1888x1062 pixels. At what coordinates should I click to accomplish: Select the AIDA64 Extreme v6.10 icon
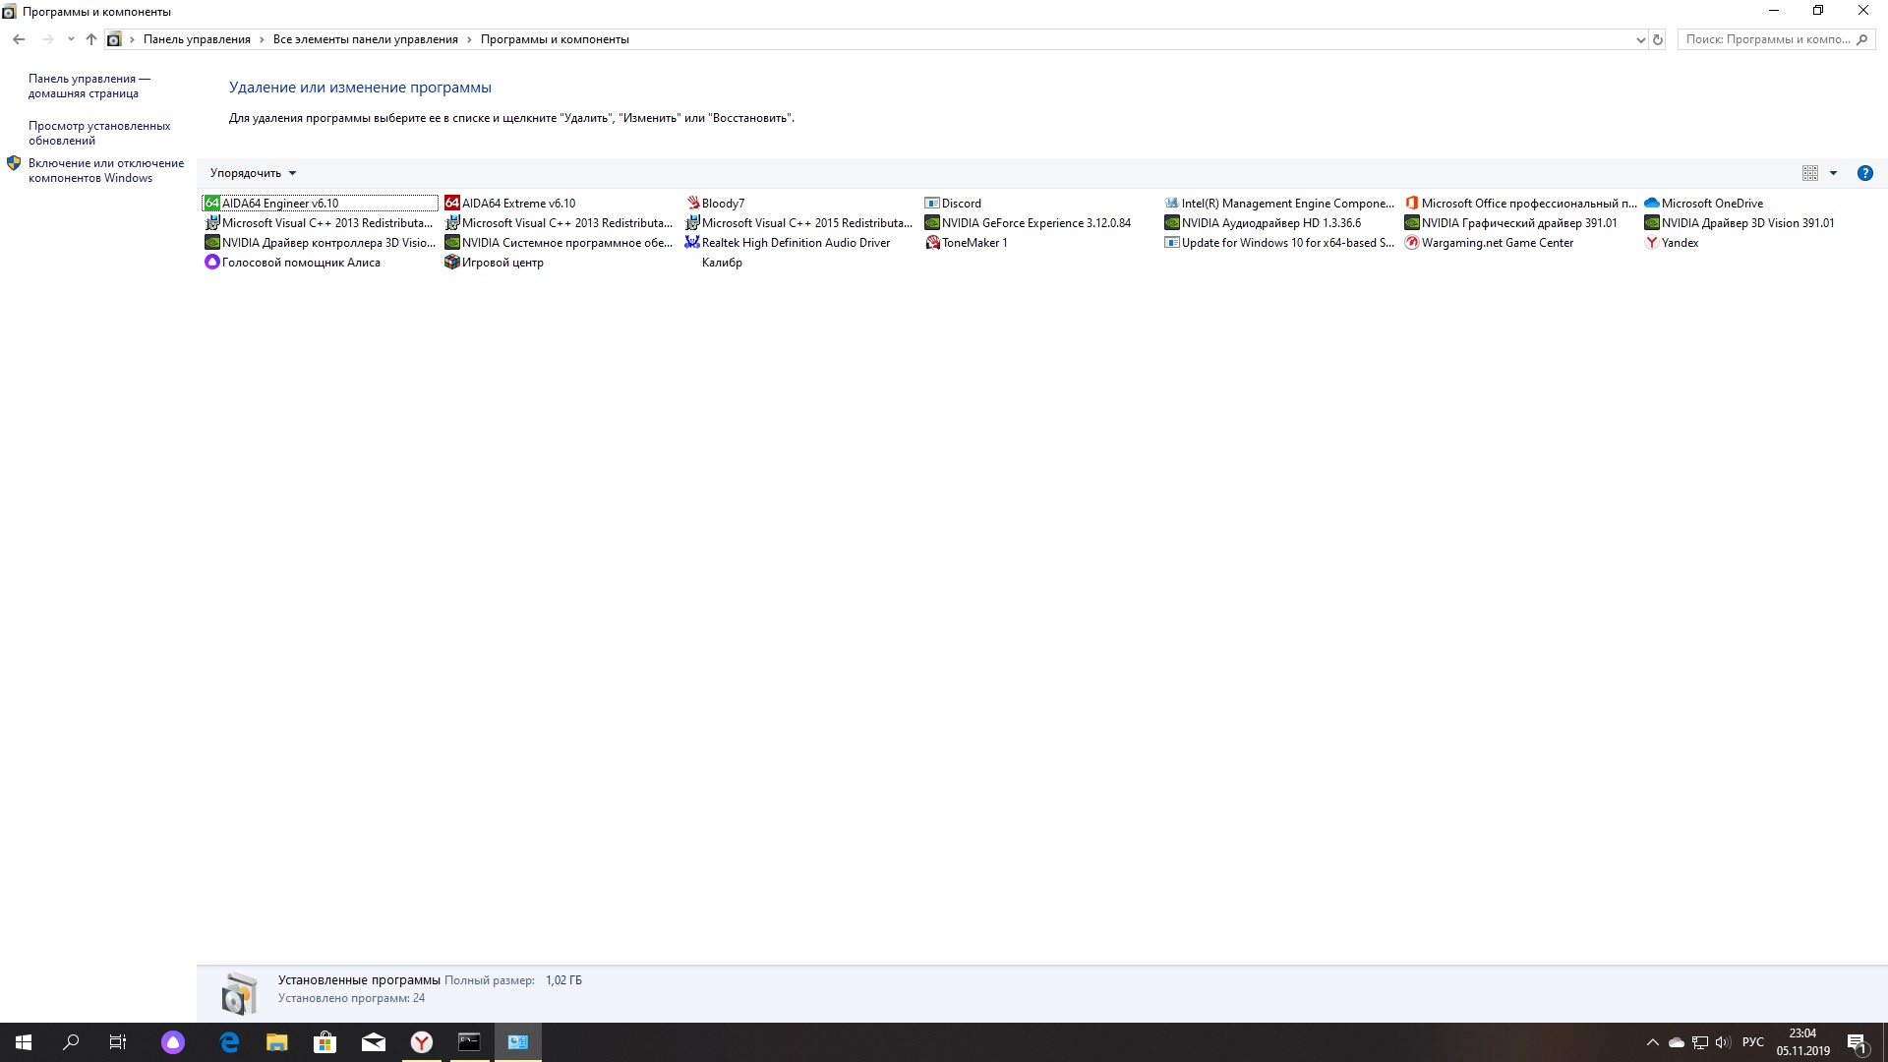452,204
